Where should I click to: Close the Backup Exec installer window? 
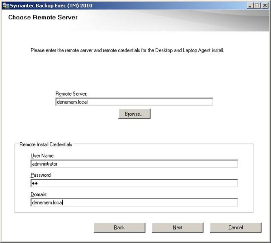pyautogui.click(x=265, y=6)
